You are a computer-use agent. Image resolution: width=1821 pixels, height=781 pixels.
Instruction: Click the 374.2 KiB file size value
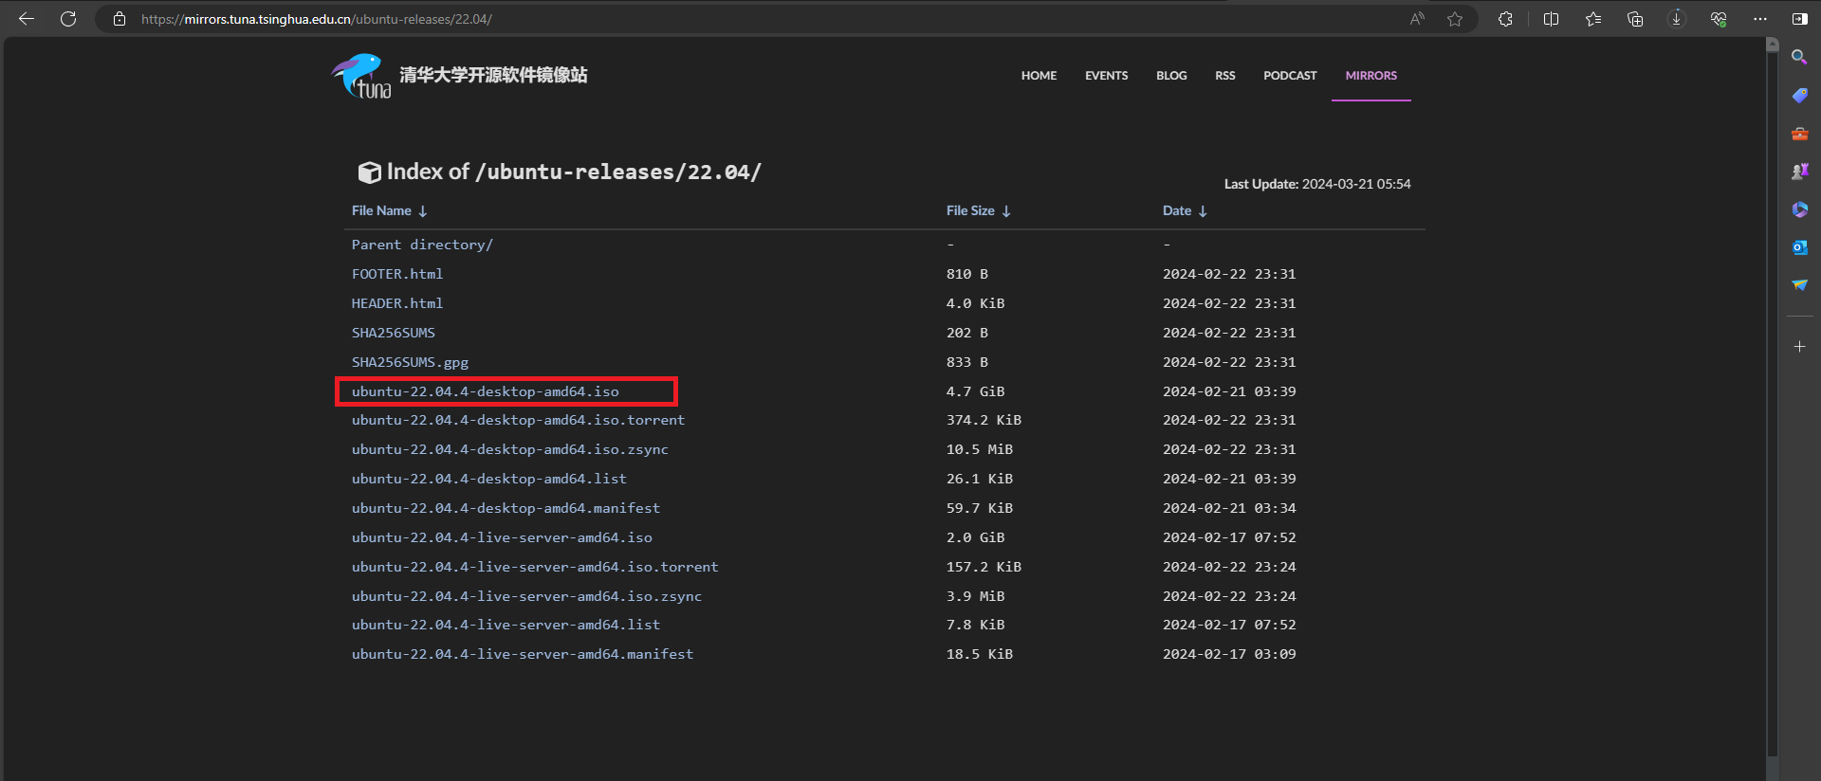[984, 420]
